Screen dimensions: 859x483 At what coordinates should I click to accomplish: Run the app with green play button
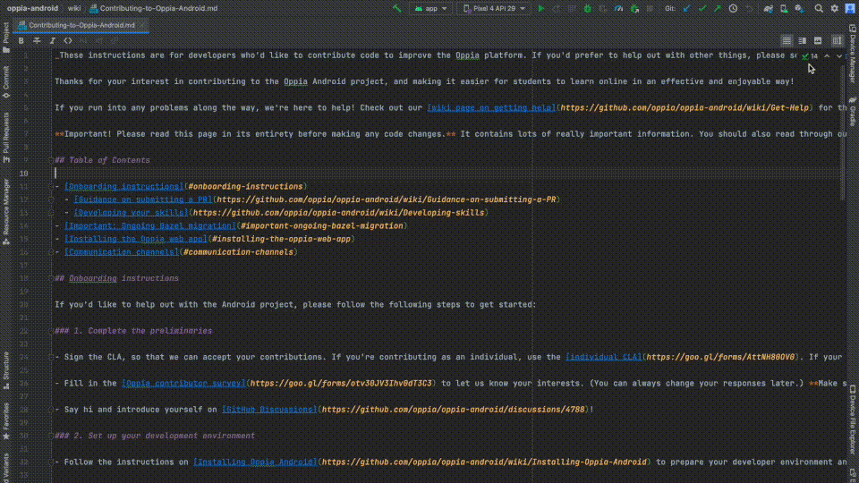541,8
